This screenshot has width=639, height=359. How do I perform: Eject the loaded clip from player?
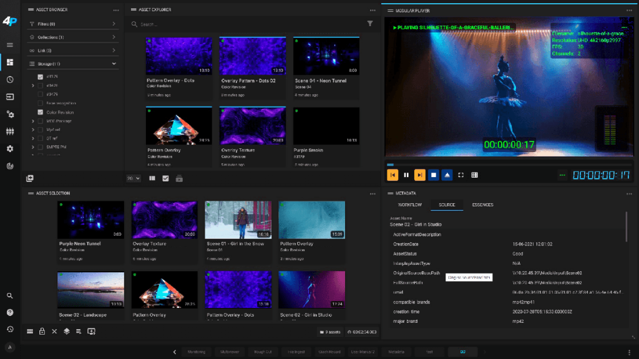pyautogui.click(x=447, y=175)
